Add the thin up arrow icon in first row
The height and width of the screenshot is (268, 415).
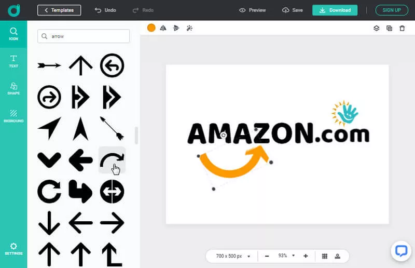81,65
